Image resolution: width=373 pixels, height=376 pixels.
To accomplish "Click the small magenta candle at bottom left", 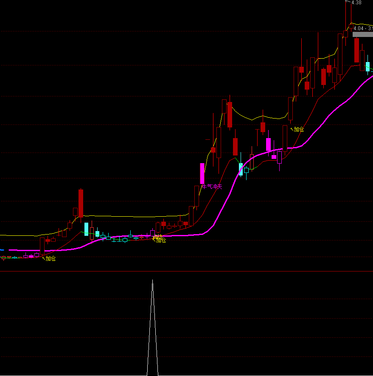I will point(31,257).
